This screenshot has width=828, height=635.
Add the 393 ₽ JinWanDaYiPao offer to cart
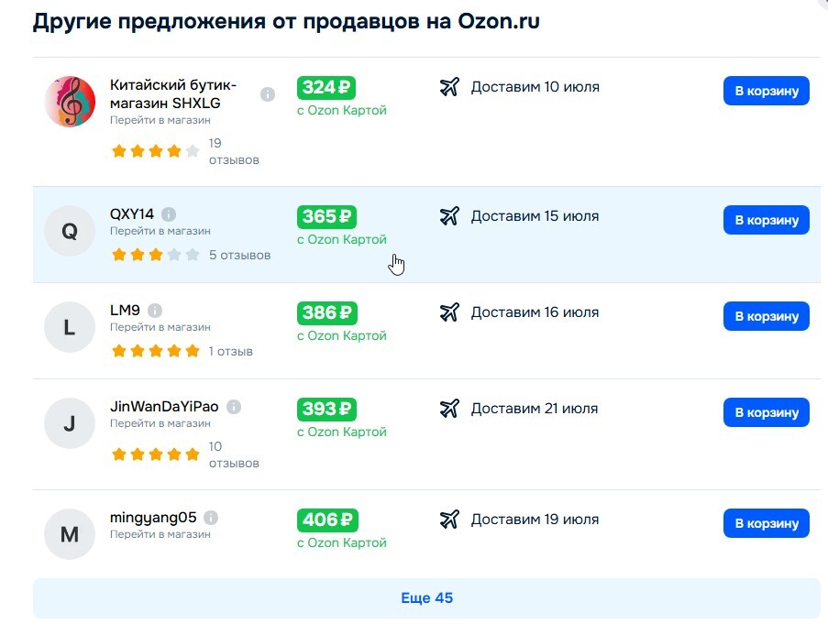(x=766, y=412)
